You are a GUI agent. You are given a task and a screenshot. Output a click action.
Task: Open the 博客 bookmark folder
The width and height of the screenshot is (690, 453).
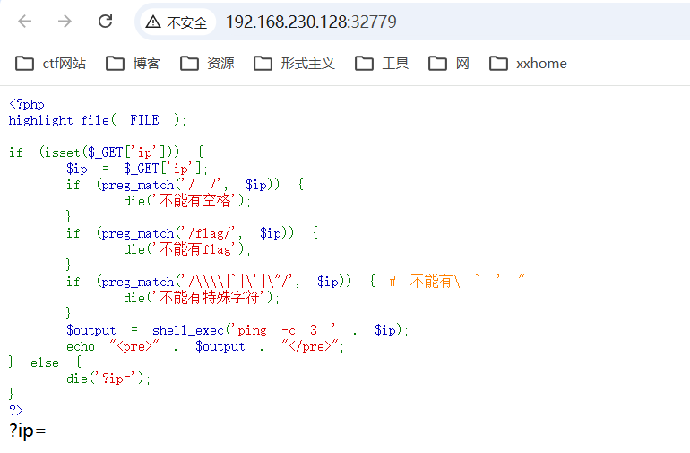[133, 64]
